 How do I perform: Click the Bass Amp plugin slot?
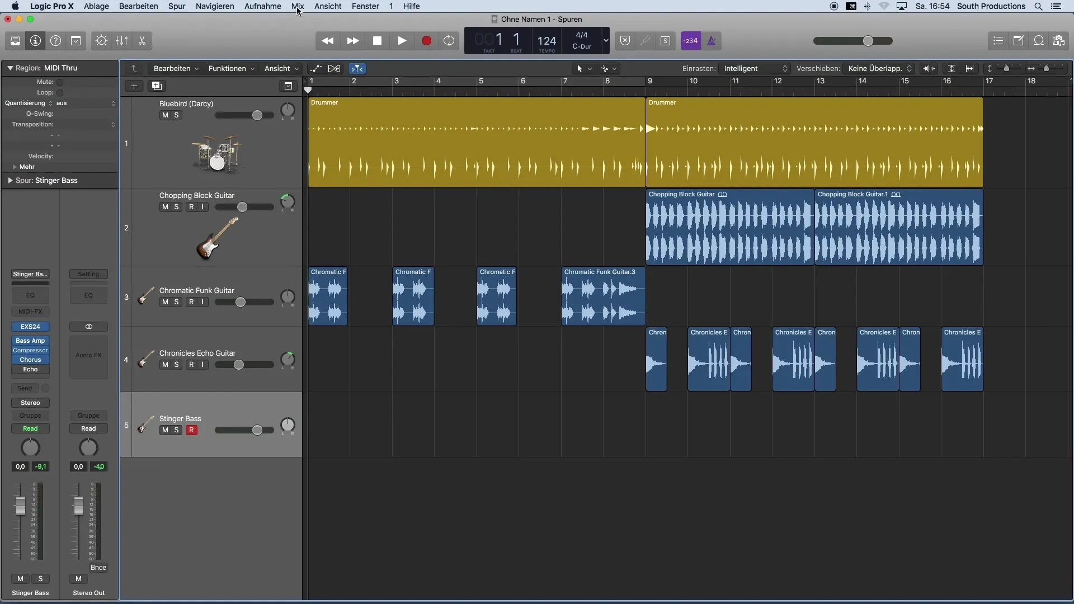tap(30, 341)
